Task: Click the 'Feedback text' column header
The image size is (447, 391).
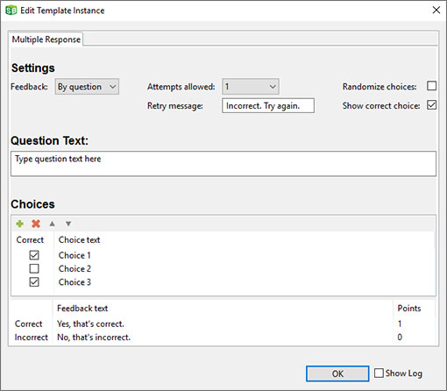Action: pyautogui.click(x=82, y=309)
